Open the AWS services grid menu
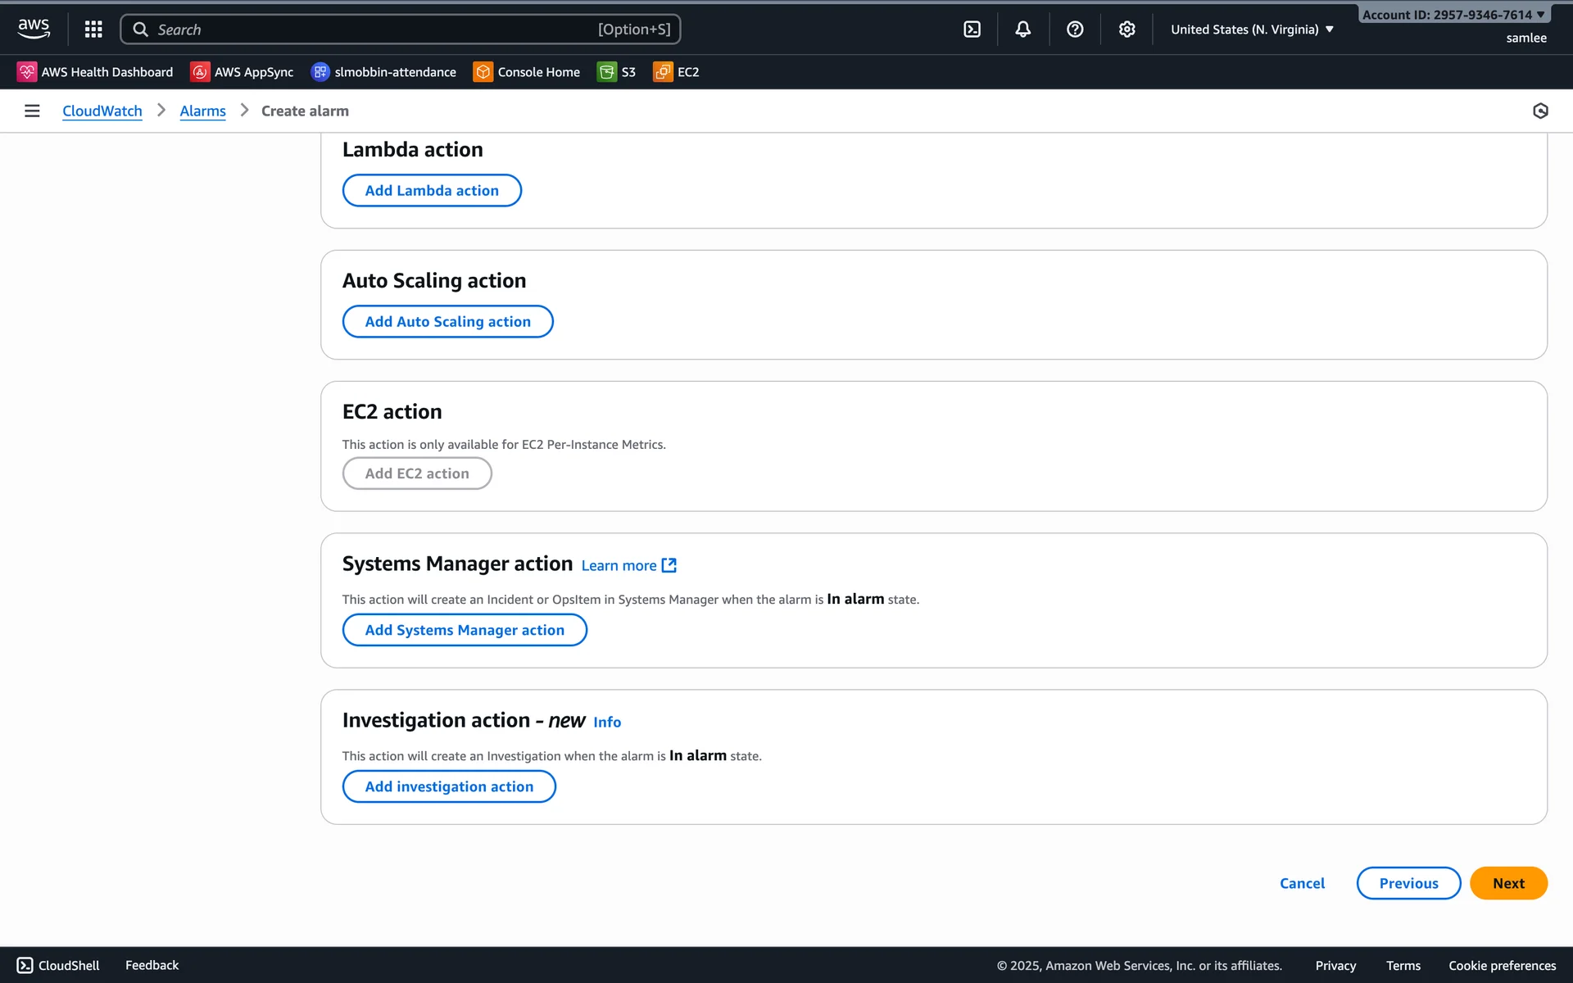Screen dimensions: 1573x983 click(93, 29)
